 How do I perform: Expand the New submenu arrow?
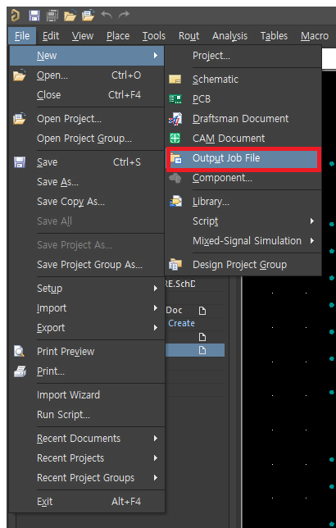click(x=155, y=55)
